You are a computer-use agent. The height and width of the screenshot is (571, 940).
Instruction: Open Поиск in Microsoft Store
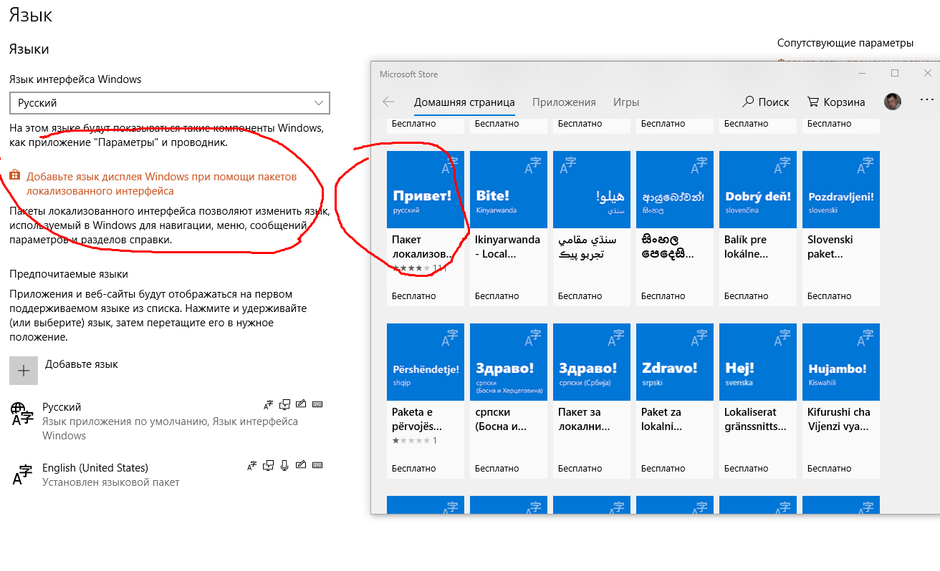tap(766, 102)
